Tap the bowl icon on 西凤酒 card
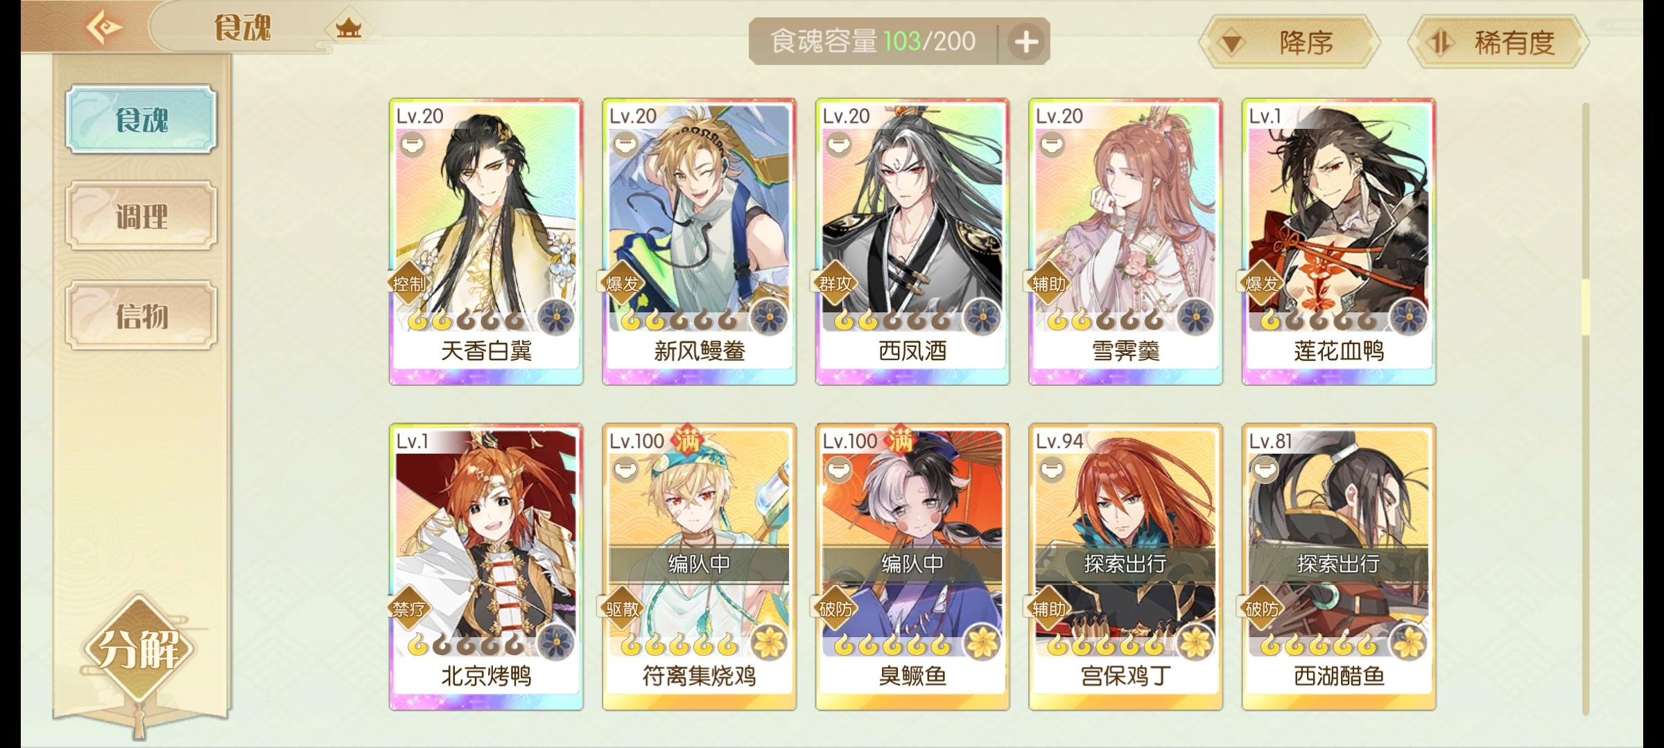Viewport: 1664px width, 748px height. (x=838, y=145)
